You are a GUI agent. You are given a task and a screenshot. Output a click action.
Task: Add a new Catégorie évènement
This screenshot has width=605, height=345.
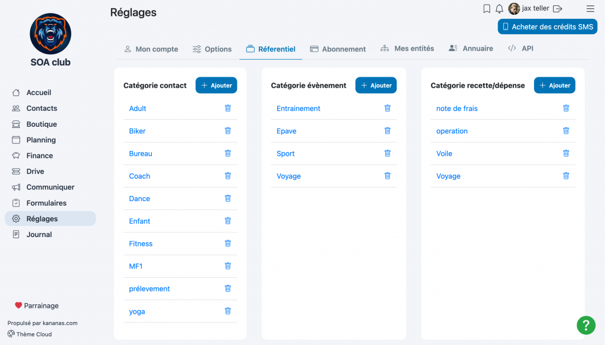[376, 85]
